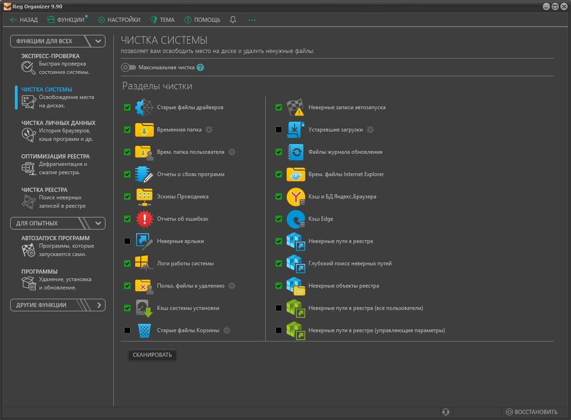Click the headset support icon in status bar

[446, 412]
